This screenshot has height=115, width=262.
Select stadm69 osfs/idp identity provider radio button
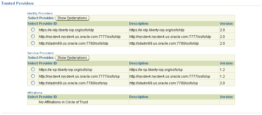[x=33, y=43]
